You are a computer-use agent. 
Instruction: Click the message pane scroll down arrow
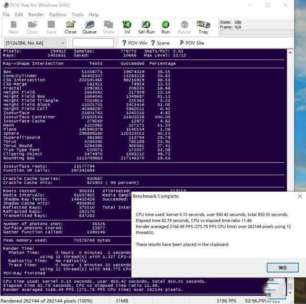point(290,292)
